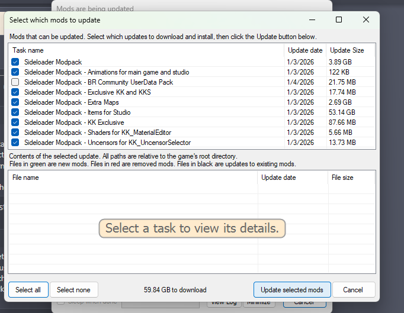Start download with Update selected mods
This screenshot has width=404, height=313.
(x=291, y=290)
